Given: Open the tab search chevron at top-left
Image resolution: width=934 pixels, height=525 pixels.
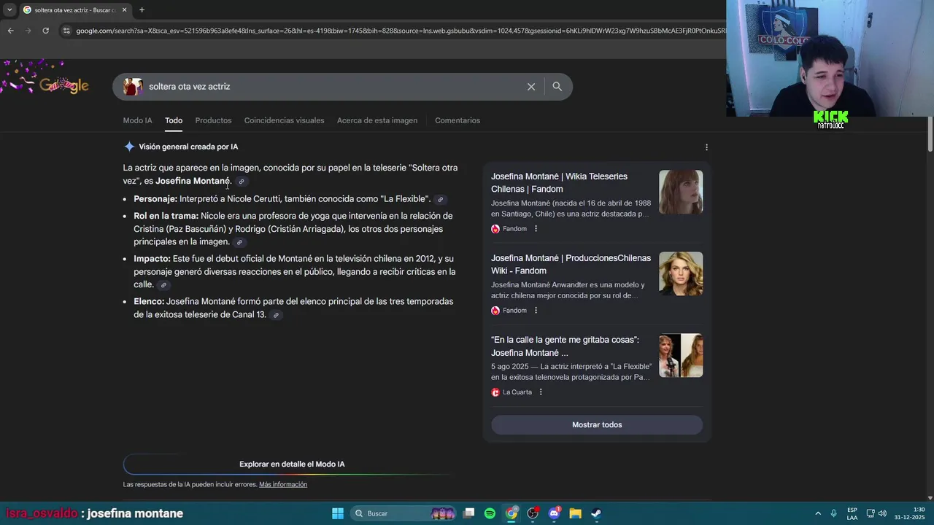Looking at the screenshot, I should [9, 10].
